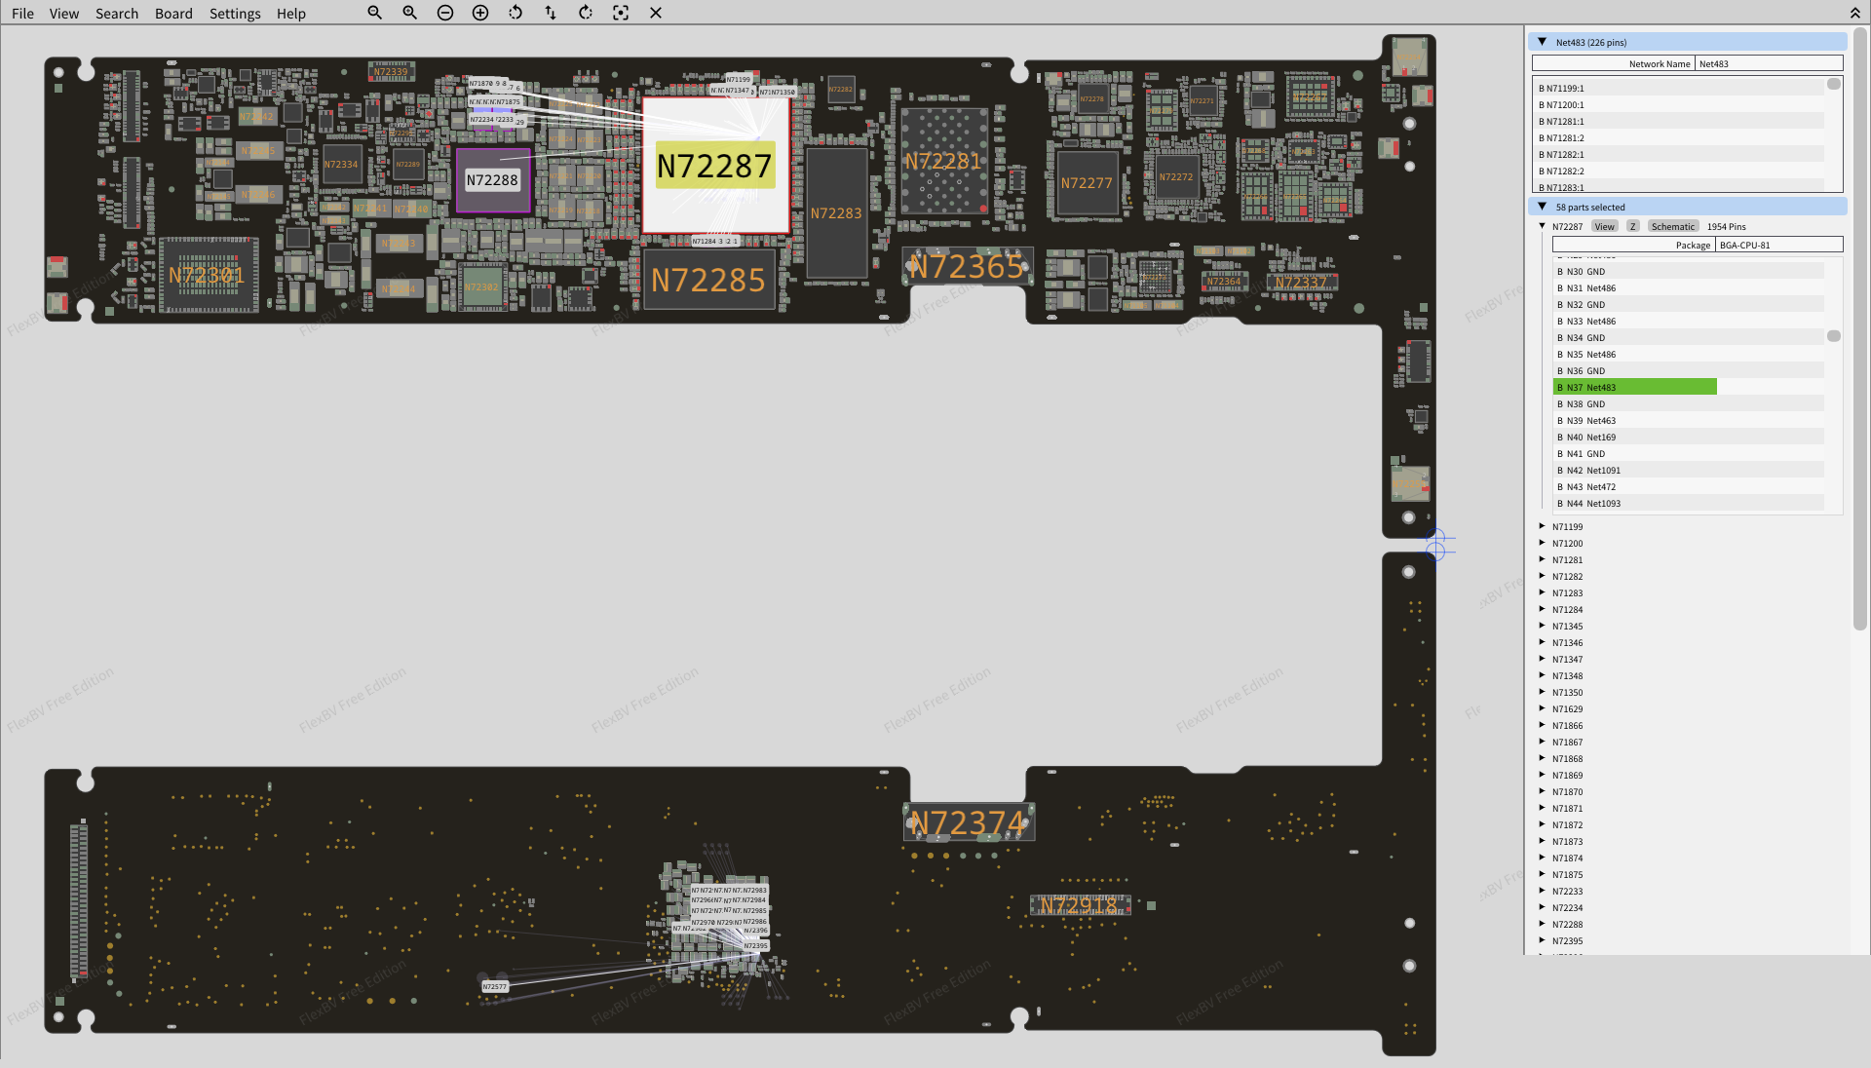Open the Board menu
Viewport: 1871px width, 1068px height.
173,14
